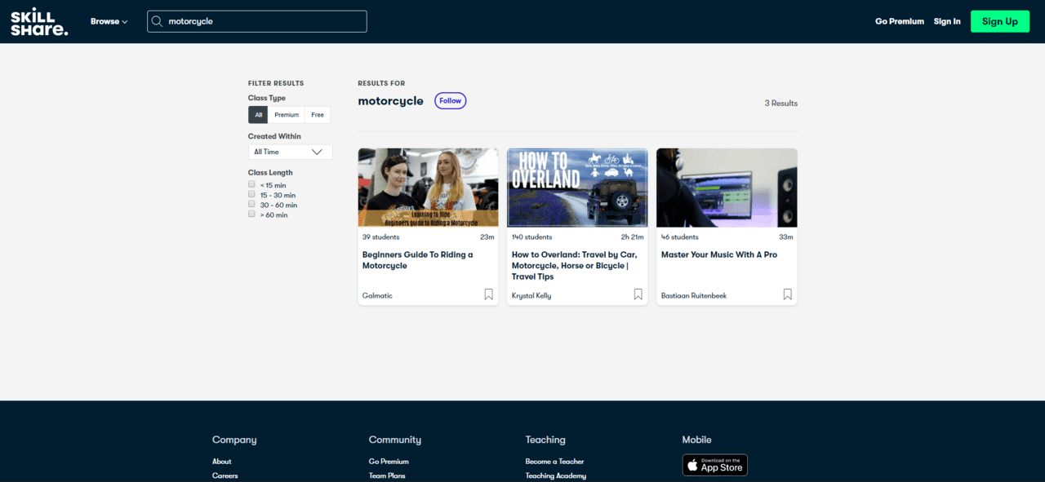Open the App Store download badge
Screen dimensions: 1045x482
[714, 465]
